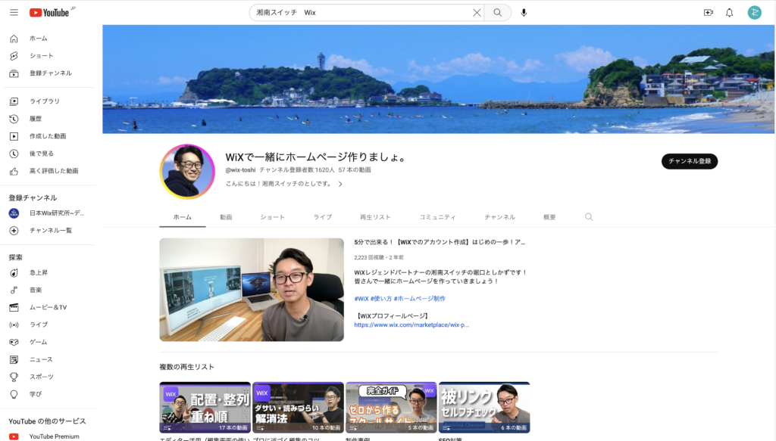Switch to the 概要 tab
Viewport: 776px width, 441px height.
[x=549, y=217]
